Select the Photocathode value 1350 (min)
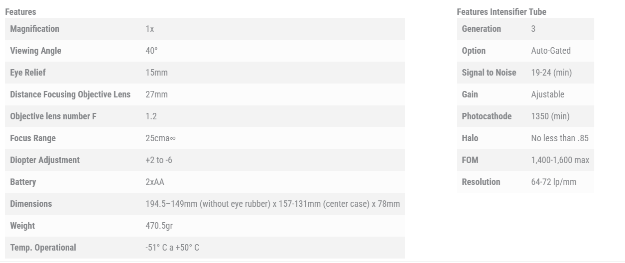The image size is (625, 263). [550, 116]
